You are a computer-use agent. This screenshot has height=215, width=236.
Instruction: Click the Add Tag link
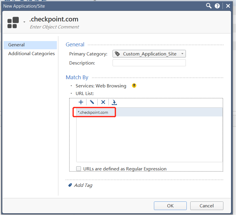(83, 185)
